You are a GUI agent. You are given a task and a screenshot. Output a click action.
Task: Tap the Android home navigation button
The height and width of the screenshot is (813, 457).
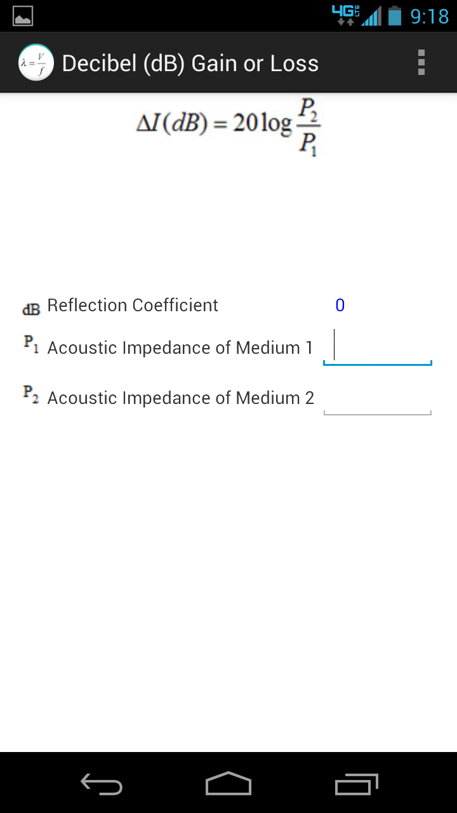[x=228, y=784]
